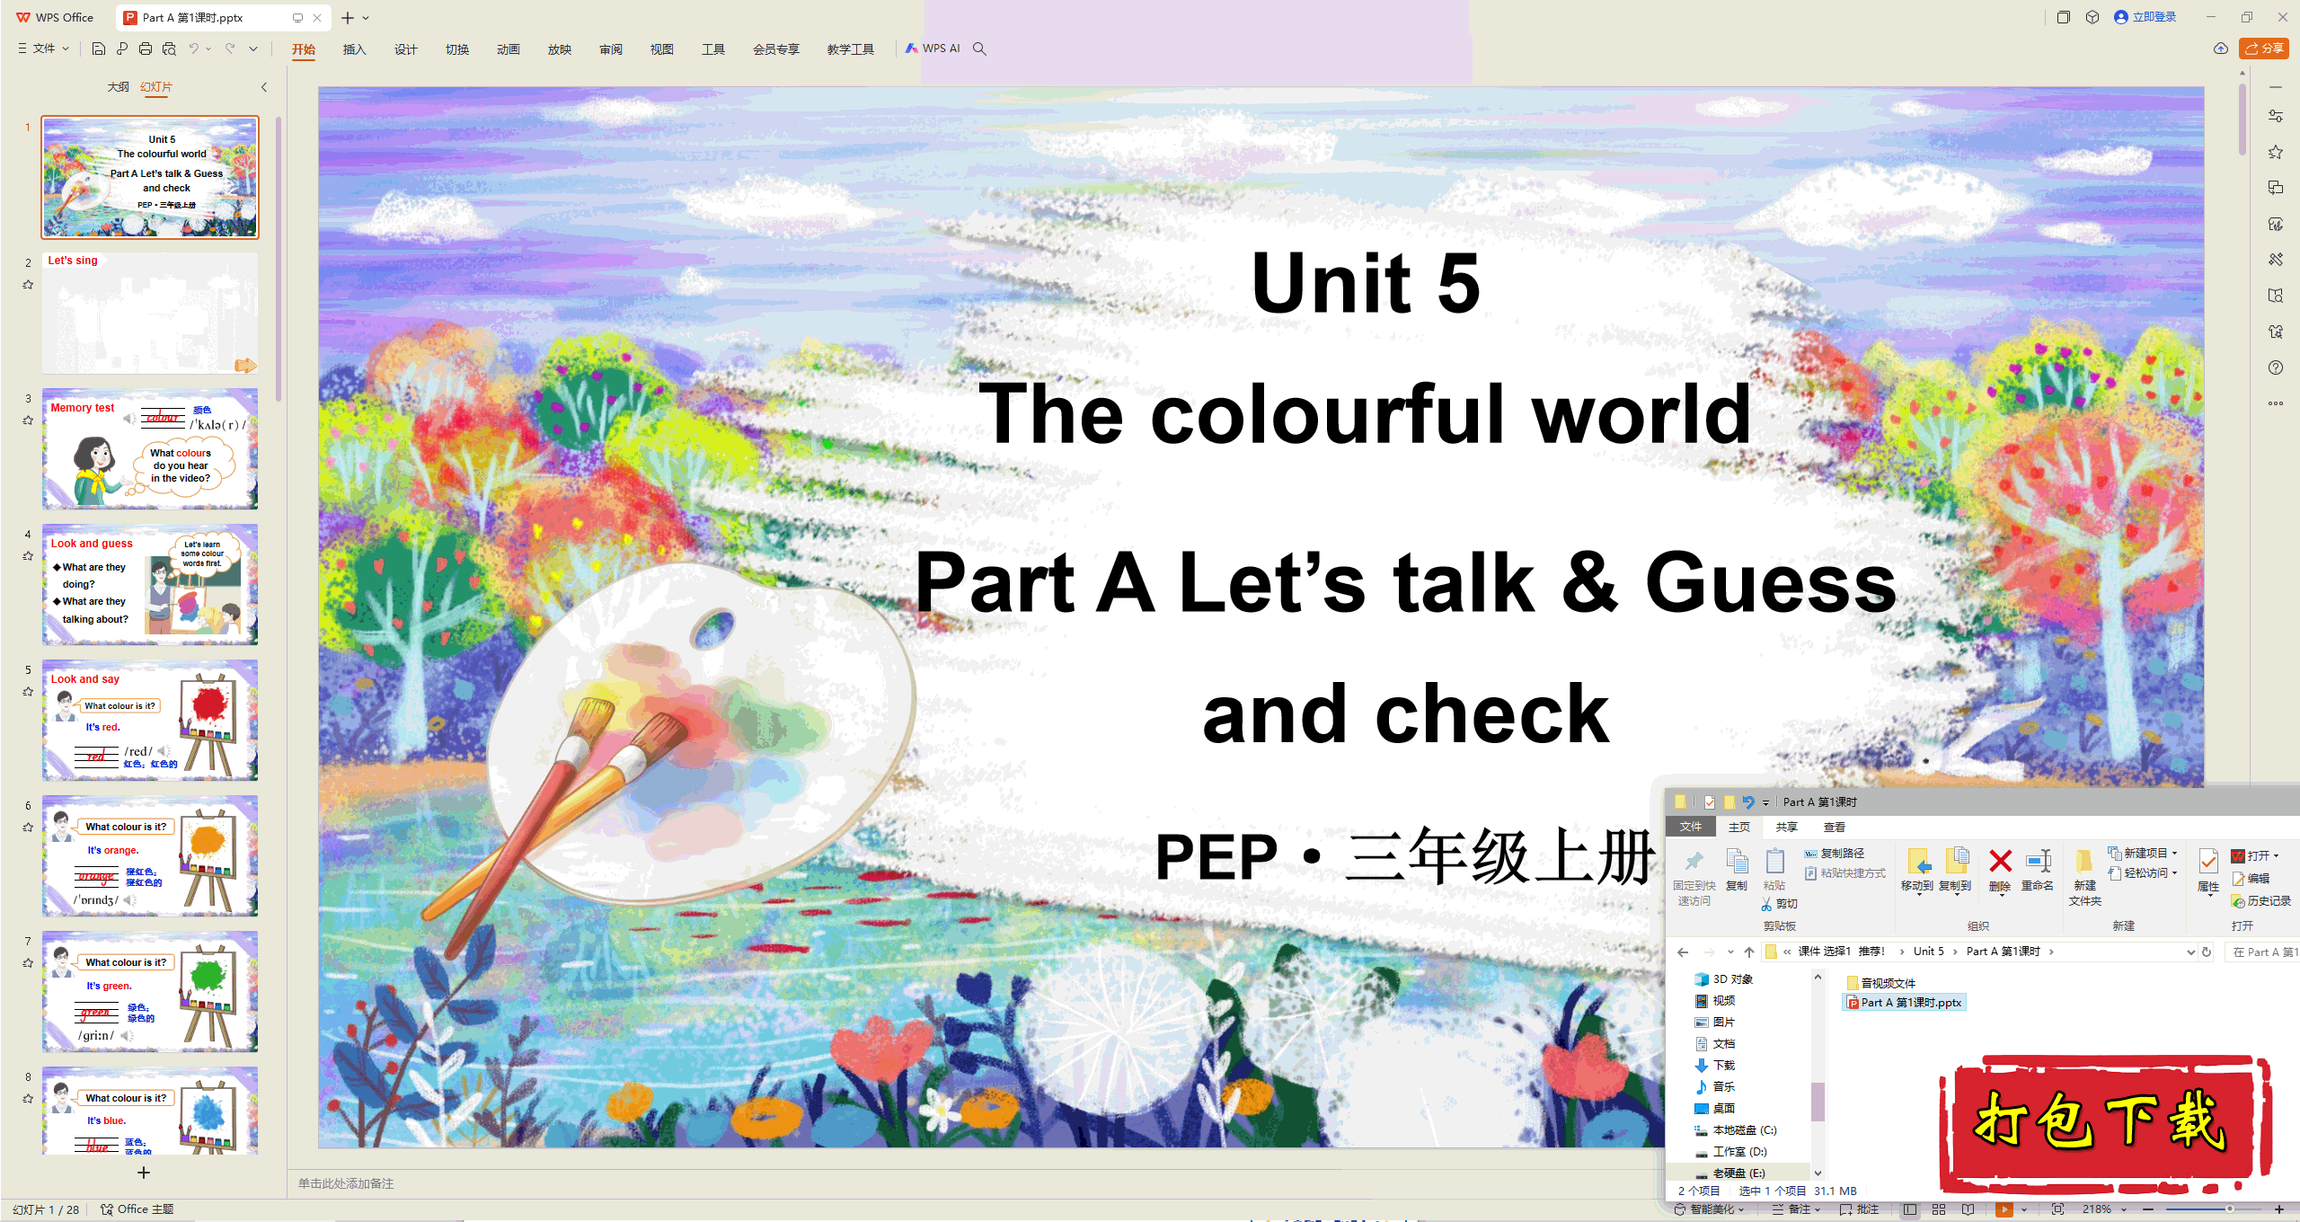
Task: Click the Rename (重命名) icon in Explorer
Action: (x=2038, y=869)
